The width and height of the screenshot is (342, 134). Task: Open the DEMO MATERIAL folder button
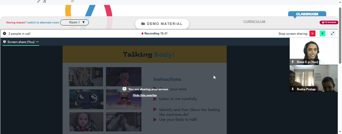pos(162,24)
